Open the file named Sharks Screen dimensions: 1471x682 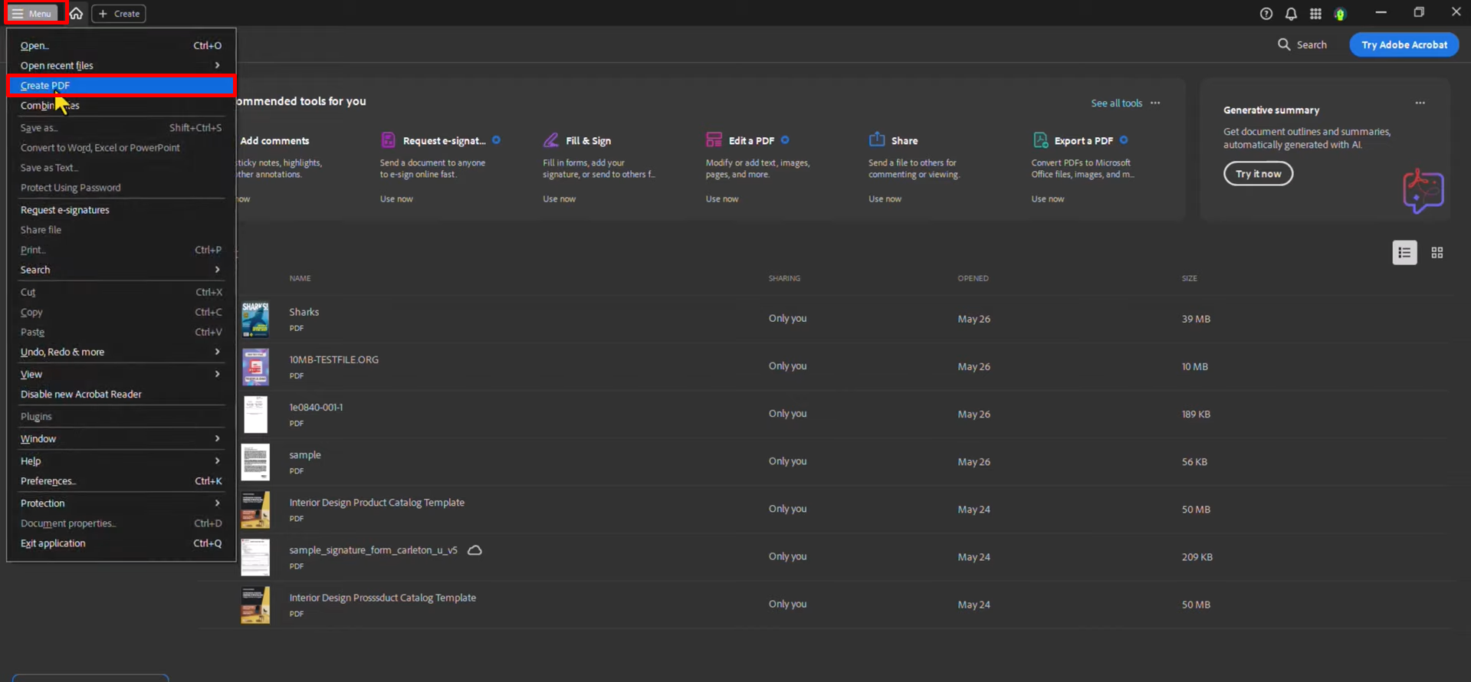304,312
